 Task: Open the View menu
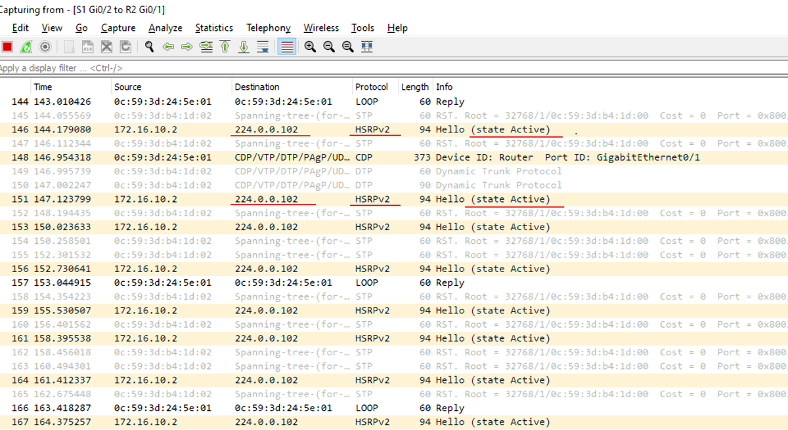point(52,28)
